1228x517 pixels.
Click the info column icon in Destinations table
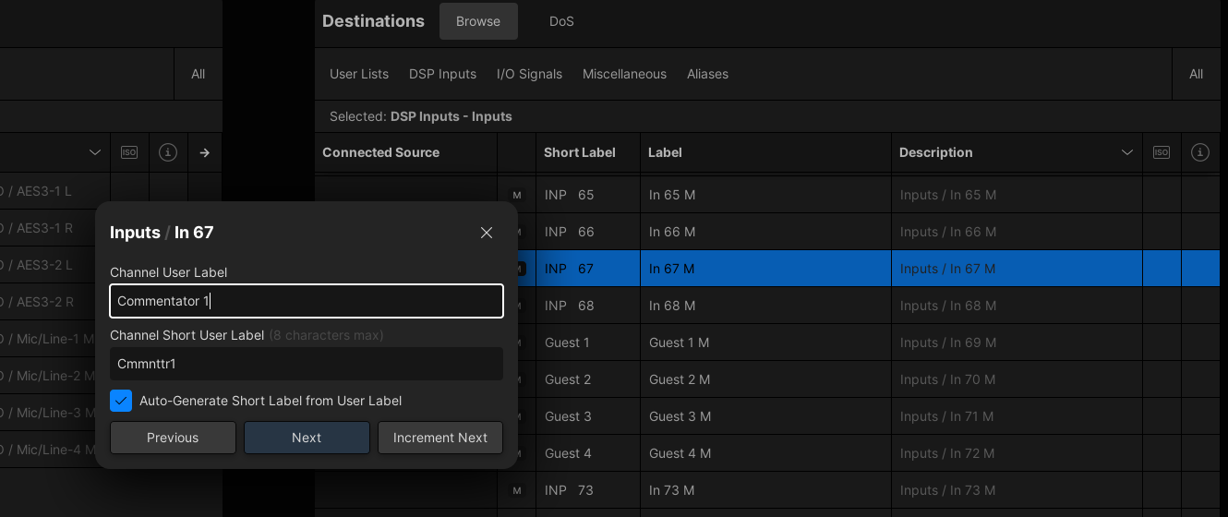tap(1200, 152)
